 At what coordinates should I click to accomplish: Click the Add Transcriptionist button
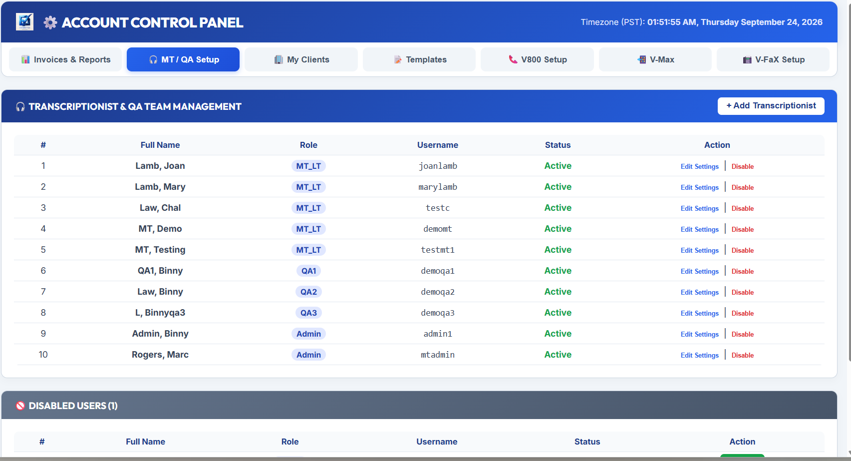tap(771, 106)
